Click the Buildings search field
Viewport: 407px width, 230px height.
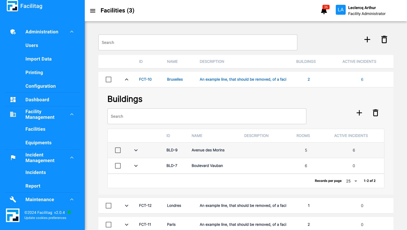(x=207, y=116)
